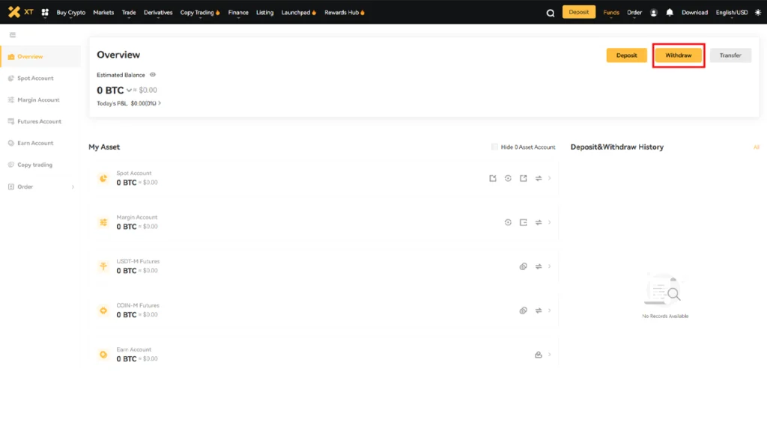This screenshot has width=767, height=431.
Task: Open the Rewards Hub menu item
Action: 345,13
